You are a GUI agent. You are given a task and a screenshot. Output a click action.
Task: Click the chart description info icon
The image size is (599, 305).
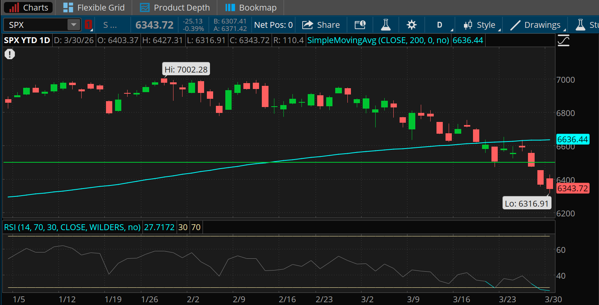[x=360, y=25]
